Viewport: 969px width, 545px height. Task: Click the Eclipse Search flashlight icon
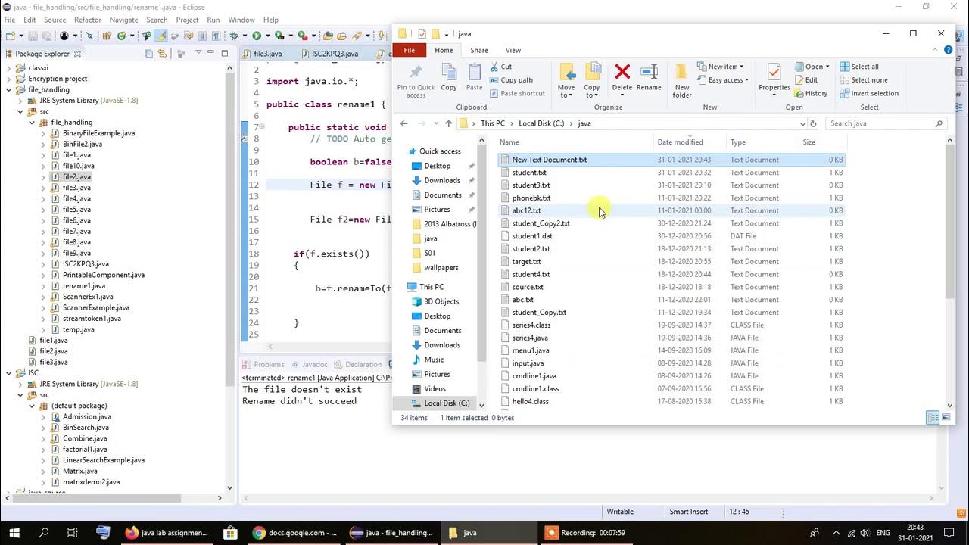tap(356, 36)
